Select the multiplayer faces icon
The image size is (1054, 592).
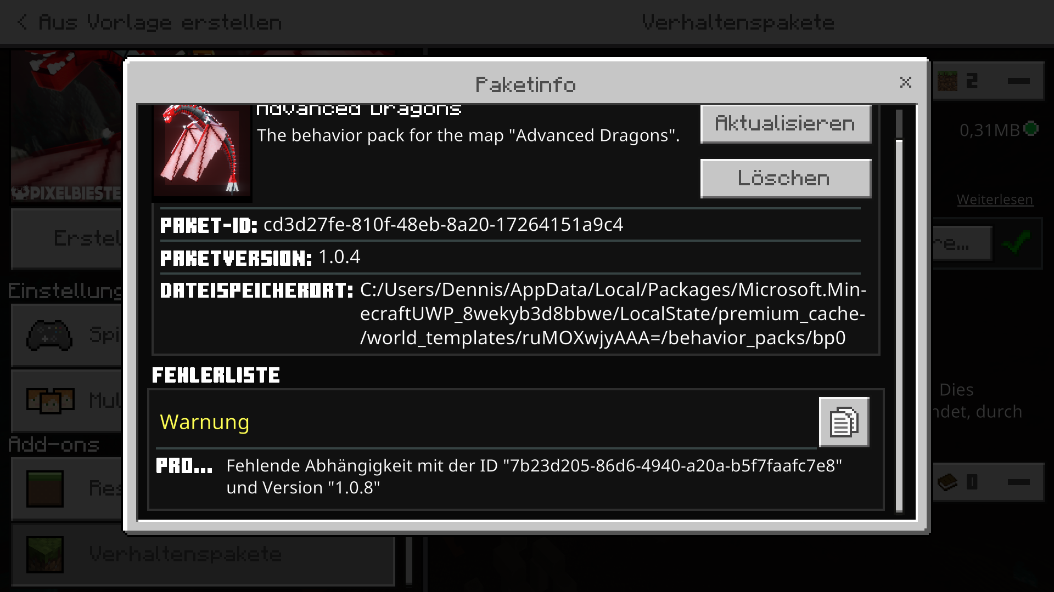(x=50, y=400)
